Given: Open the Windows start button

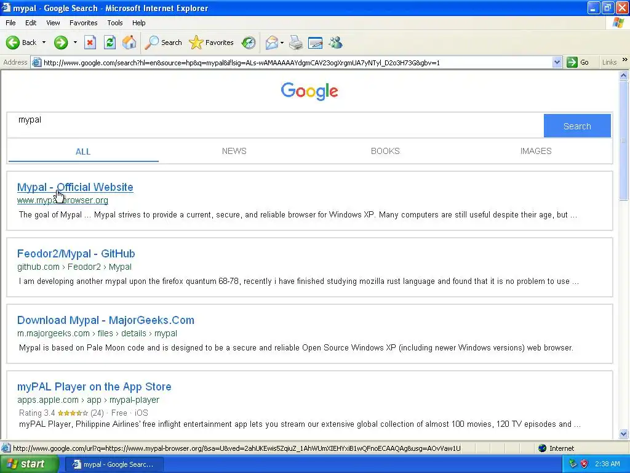Looking at the screenshot, I should [x=29, y=464].
